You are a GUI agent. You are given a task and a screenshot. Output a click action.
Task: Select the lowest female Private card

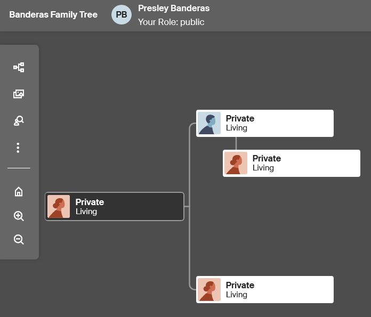(x=265, y=289)
